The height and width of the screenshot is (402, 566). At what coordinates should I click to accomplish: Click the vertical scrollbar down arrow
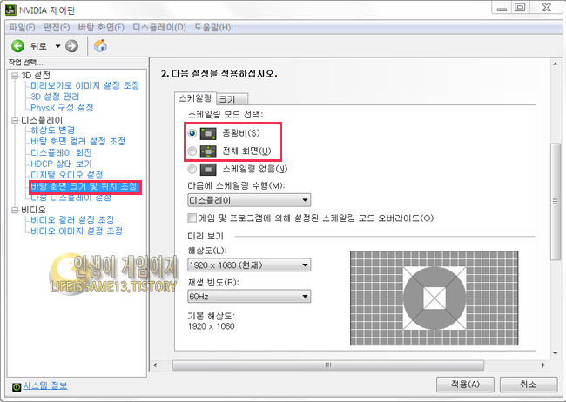pos(556,353)
